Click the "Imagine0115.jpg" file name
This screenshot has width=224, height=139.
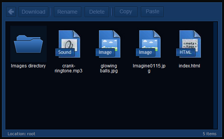click(149, 68)
